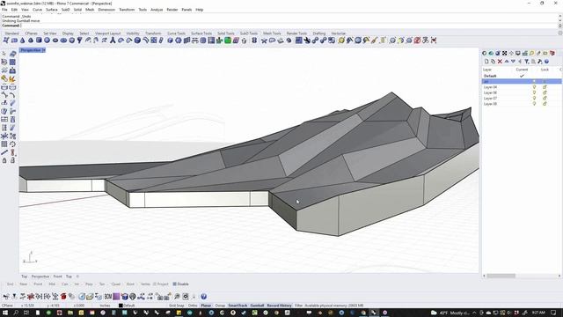Screen dimensions: 563x317
Task: Open the Panels menu
Action: tap(186, 10)
